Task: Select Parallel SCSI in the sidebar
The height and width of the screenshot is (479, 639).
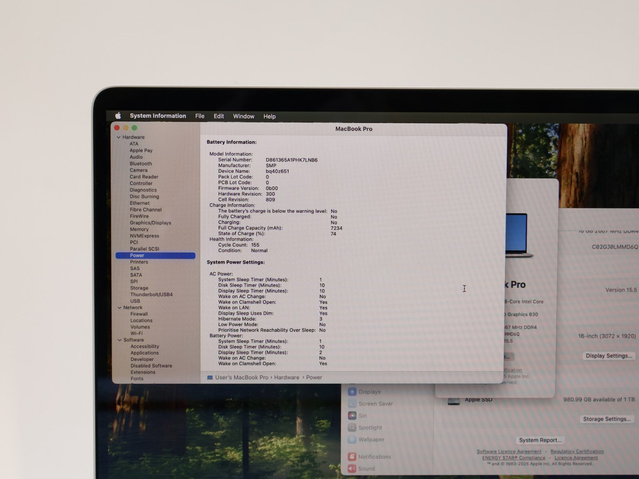Action: tap(144, 249)
